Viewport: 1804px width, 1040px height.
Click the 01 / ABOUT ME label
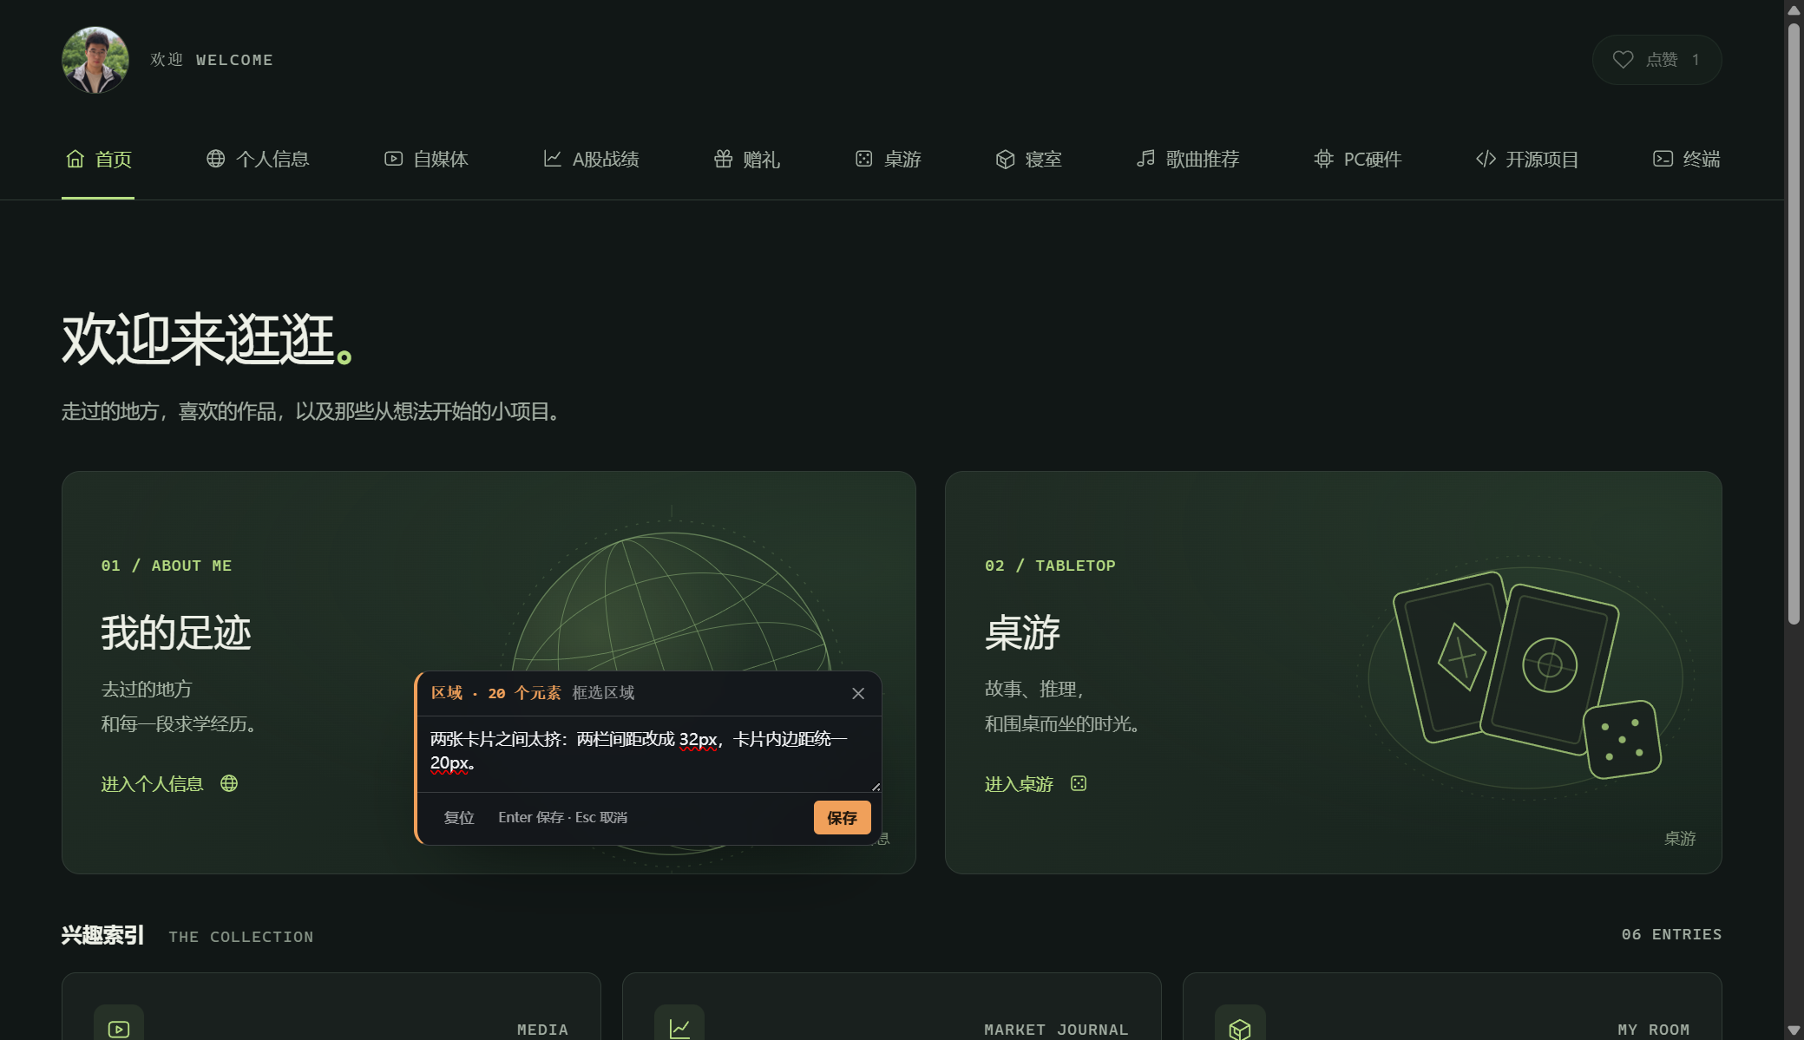coord(167,566)
